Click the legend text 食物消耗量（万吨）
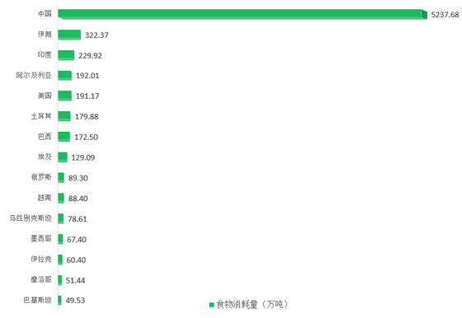 click(x=252, y=305)
